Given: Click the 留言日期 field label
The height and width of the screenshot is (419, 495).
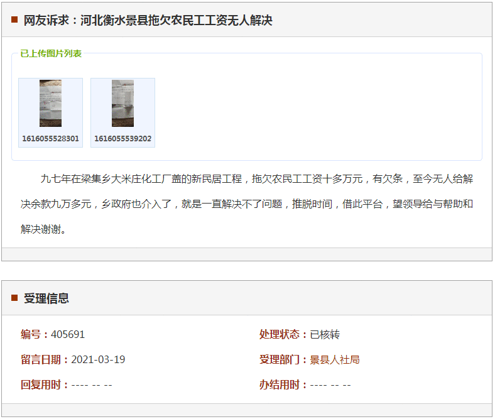Looking at the screenshot, I should [x=41, y=360].
